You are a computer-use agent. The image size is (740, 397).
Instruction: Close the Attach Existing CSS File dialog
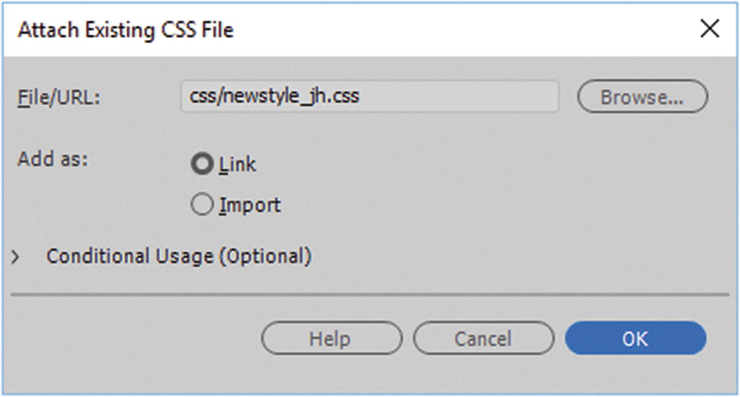tap(709, 29)
